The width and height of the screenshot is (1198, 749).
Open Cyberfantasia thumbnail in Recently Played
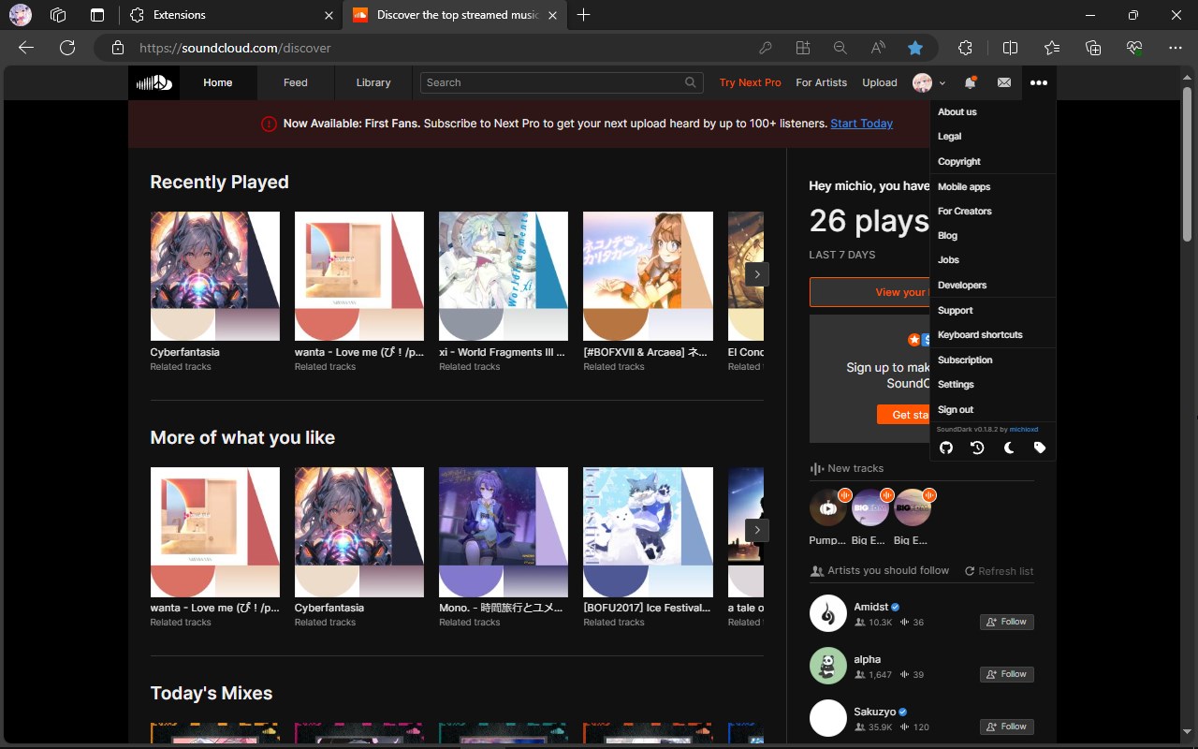(215, 276)
